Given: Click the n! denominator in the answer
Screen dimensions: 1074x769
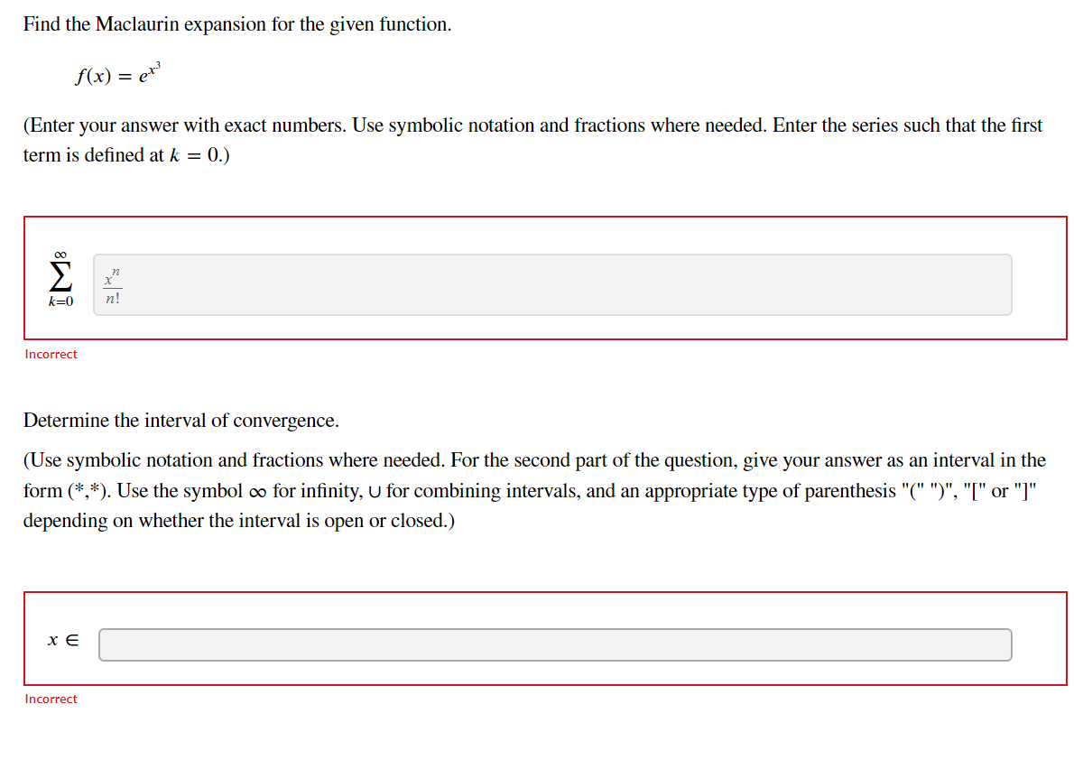Looking at the screenshot, I should click(112, 298).
